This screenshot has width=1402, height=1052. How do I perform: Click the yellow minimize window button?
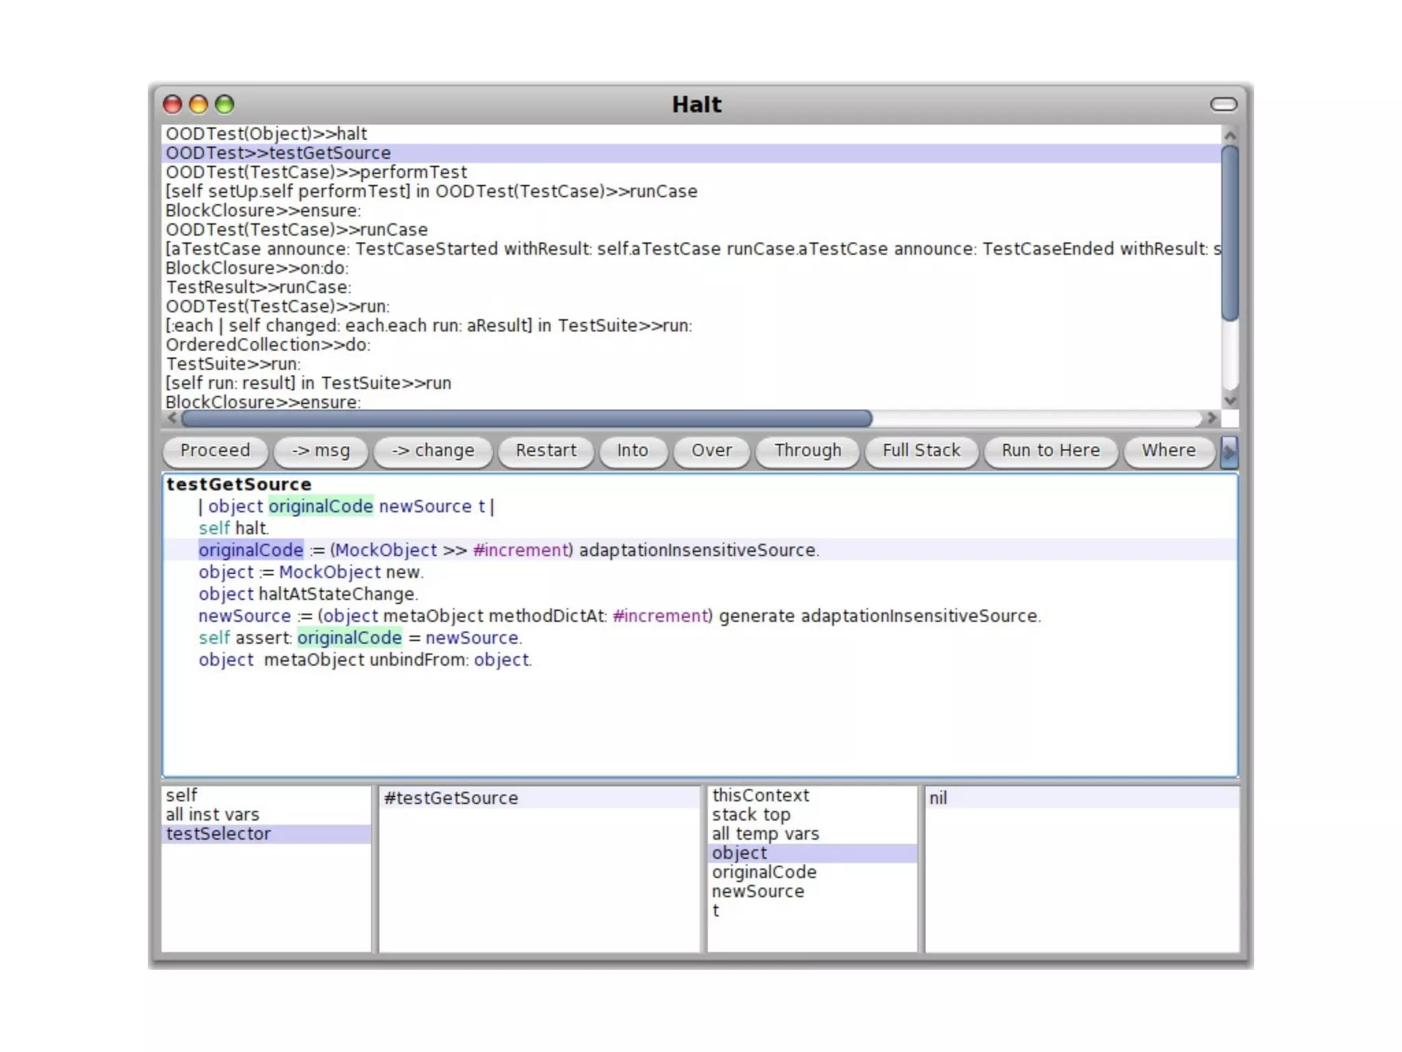tap(199, 104)
